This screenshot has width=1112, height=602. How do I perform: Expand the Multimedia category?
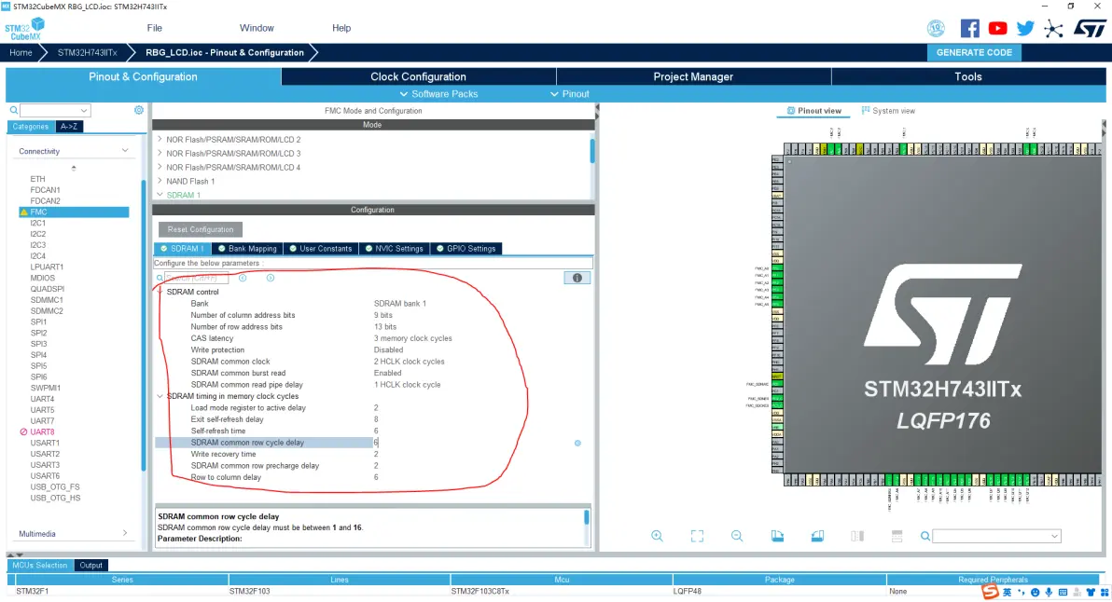click(125, 533)
